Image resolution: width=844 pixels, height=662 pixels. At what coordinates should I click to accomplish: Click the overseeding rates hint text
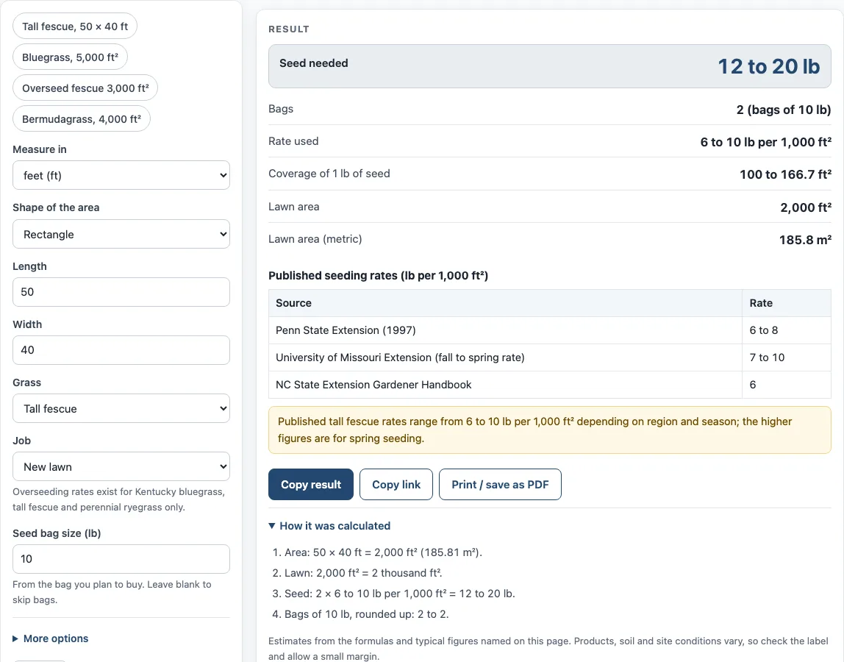tap(119, 499)
